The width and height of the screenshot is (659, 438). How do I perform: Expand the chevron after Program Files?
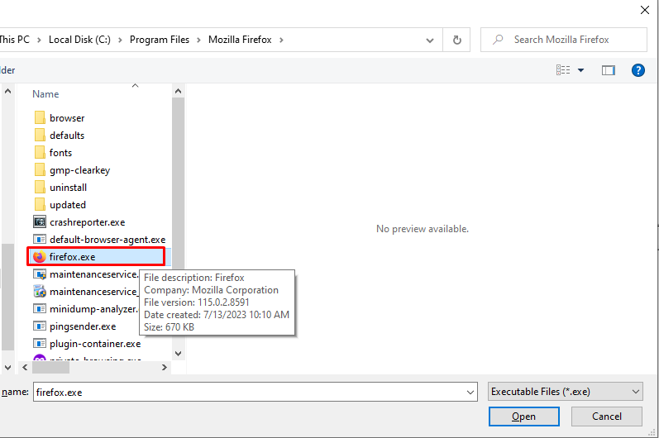[x=198, y=40]
